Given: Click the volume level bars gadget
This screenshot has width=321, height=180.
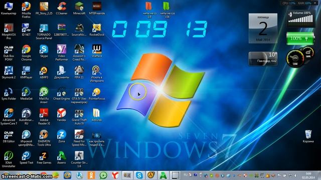Looking at the screenshot, I should click(300, 19).
